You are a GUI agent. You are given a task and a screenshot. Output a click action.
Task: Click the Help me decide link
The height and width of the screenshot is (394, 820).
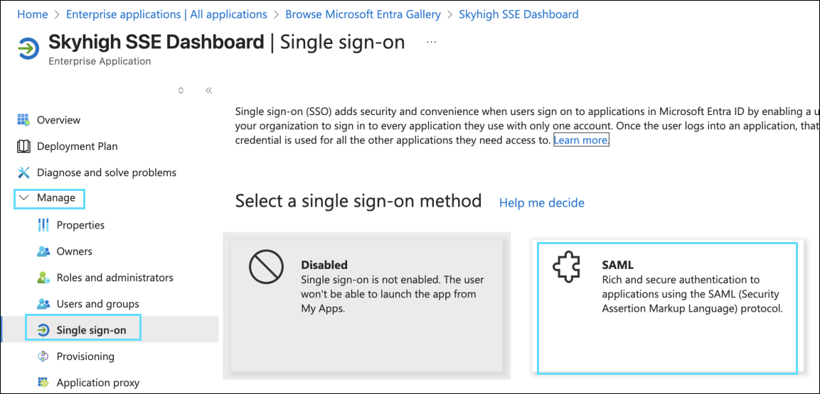[541, 203]
